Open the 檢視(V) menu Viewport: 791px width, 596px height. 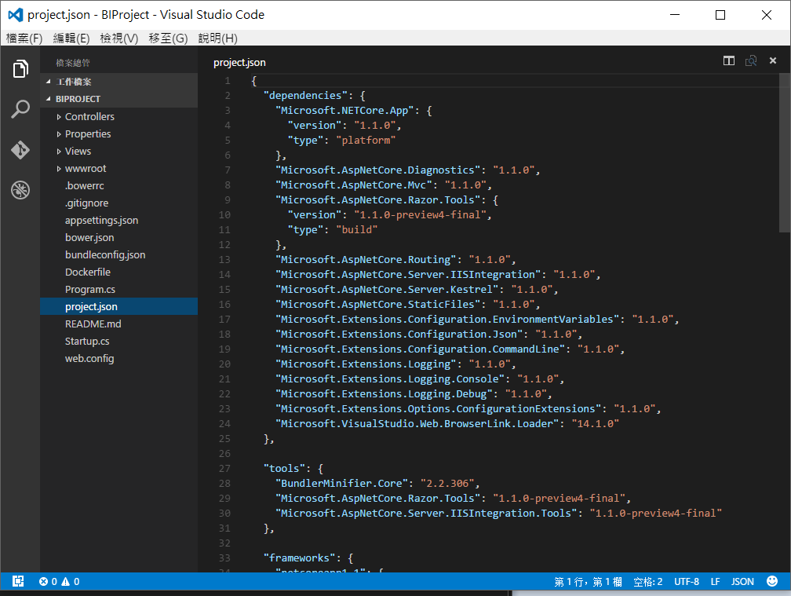[x=119, y=38]
